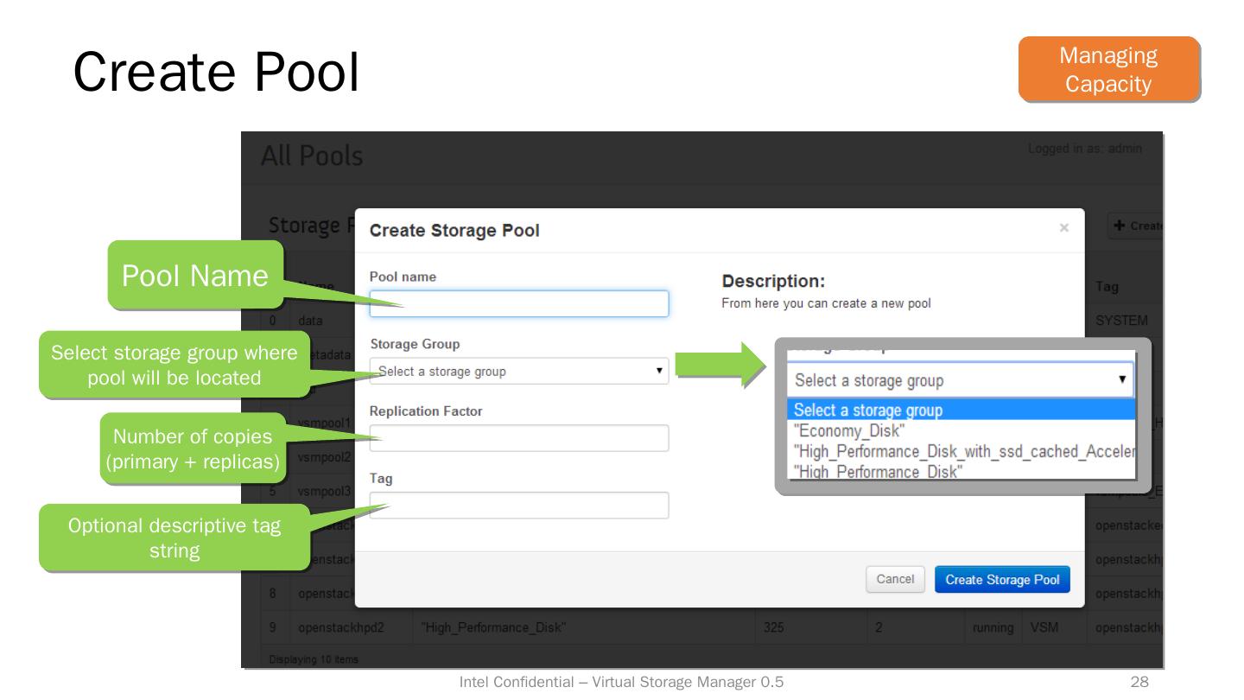The width and height of the screenshot is (1244, 700).
Task: Click the Create Storage Pool button
Action: (x=1002, y=580)
